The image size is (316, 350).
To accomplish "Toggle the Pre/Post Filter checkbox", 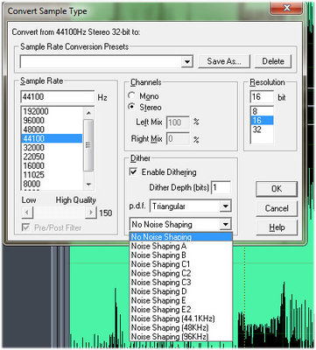I will pos(26,227).
